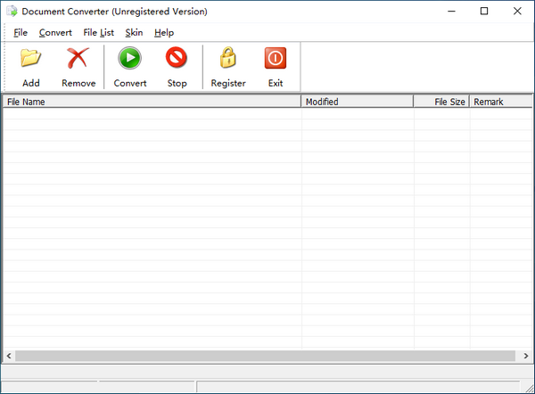
Task: Maximize the Document Converter window
Action: [484, 12]
